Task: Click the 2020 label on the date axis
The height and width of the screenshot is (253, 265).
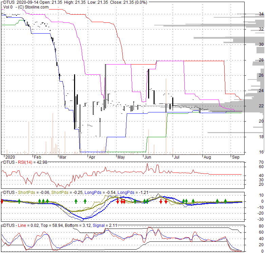Action: pos(10,157)
